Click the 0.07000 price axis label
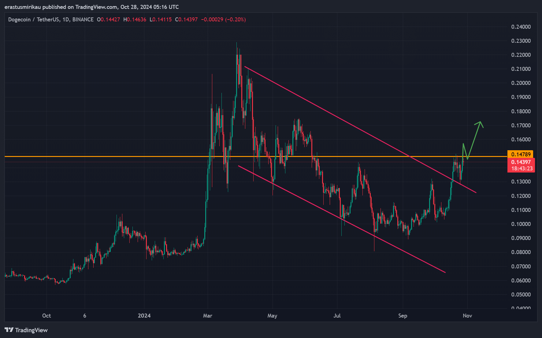 [x=521, y=267]
